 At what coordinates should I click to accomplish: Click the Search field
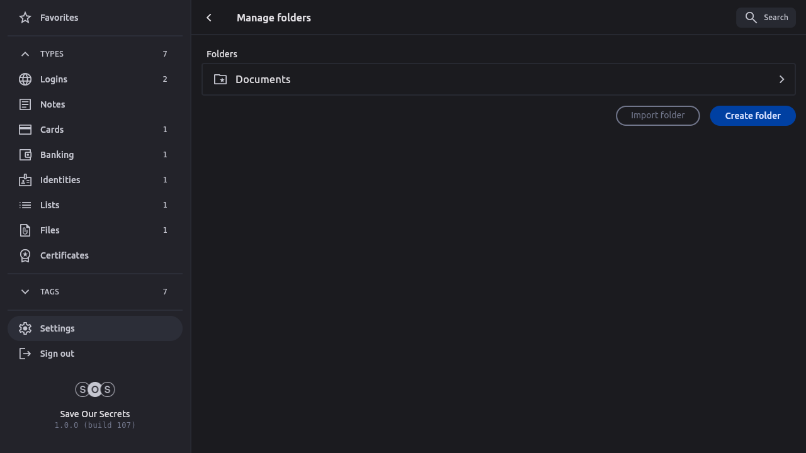pos(766,18)
